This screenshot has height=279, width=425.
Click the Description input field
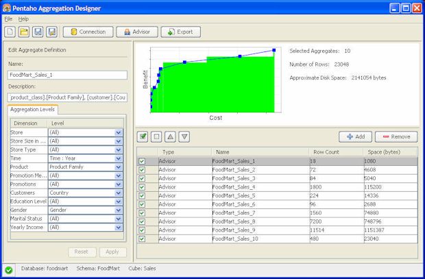(x=67, y=97)
